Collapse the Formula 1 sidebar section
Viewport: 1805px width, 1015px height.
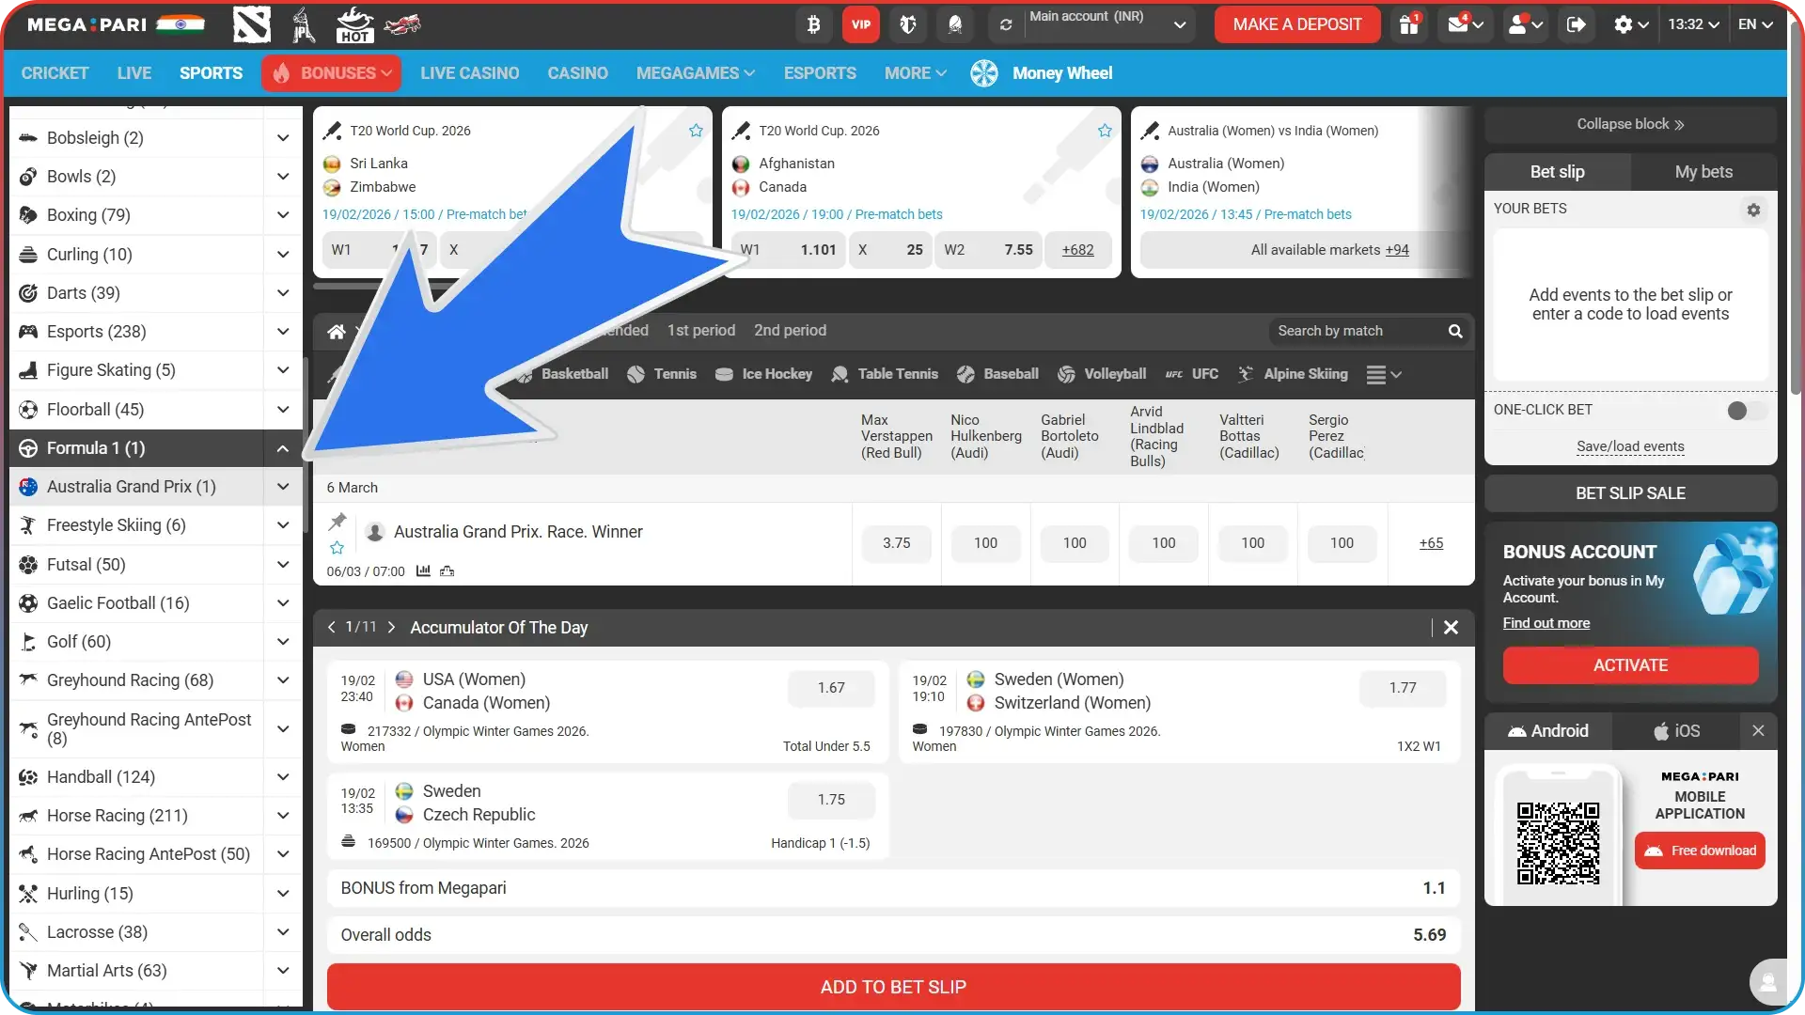tap(282, 448)
